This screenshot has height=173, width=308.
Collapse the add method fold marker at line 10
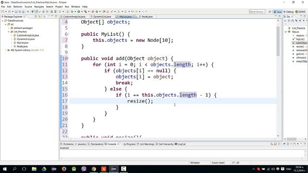coord(68,59)
